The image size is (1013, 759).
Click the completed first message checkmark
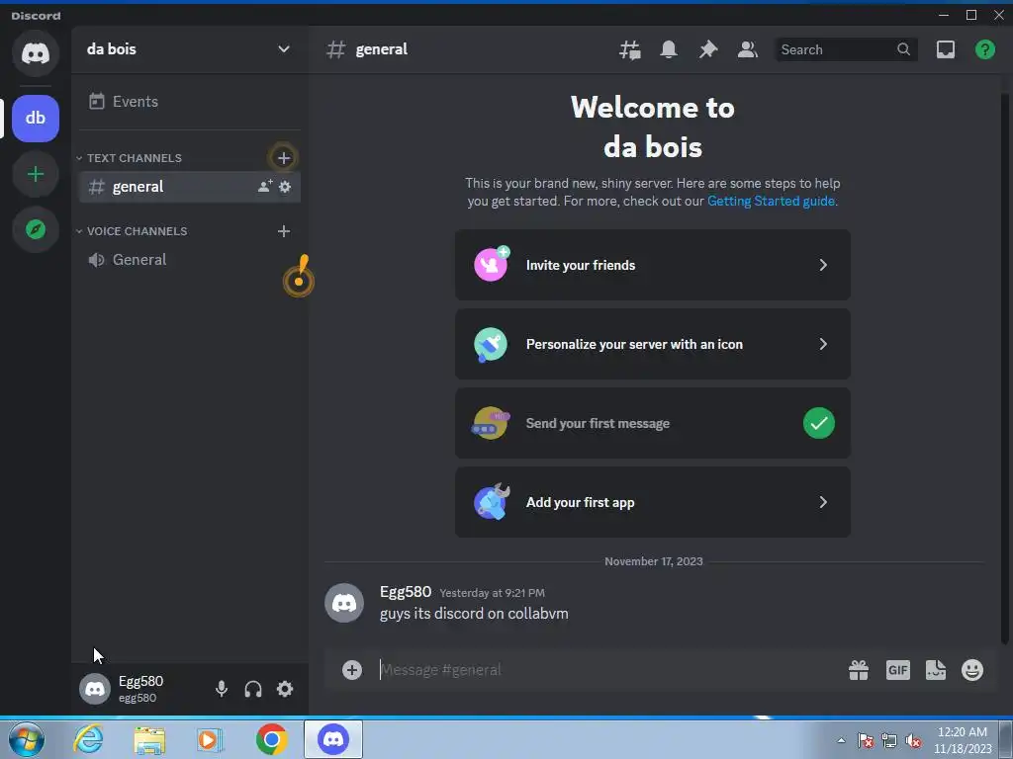point(818,423)
